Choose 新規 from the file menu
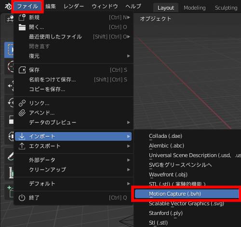241x227 pixels. coord(73,17)
